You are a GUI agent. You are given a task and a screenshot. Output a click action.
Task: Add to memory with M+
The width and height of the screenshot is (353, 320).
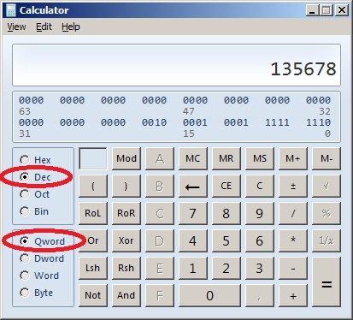[293, 158]
